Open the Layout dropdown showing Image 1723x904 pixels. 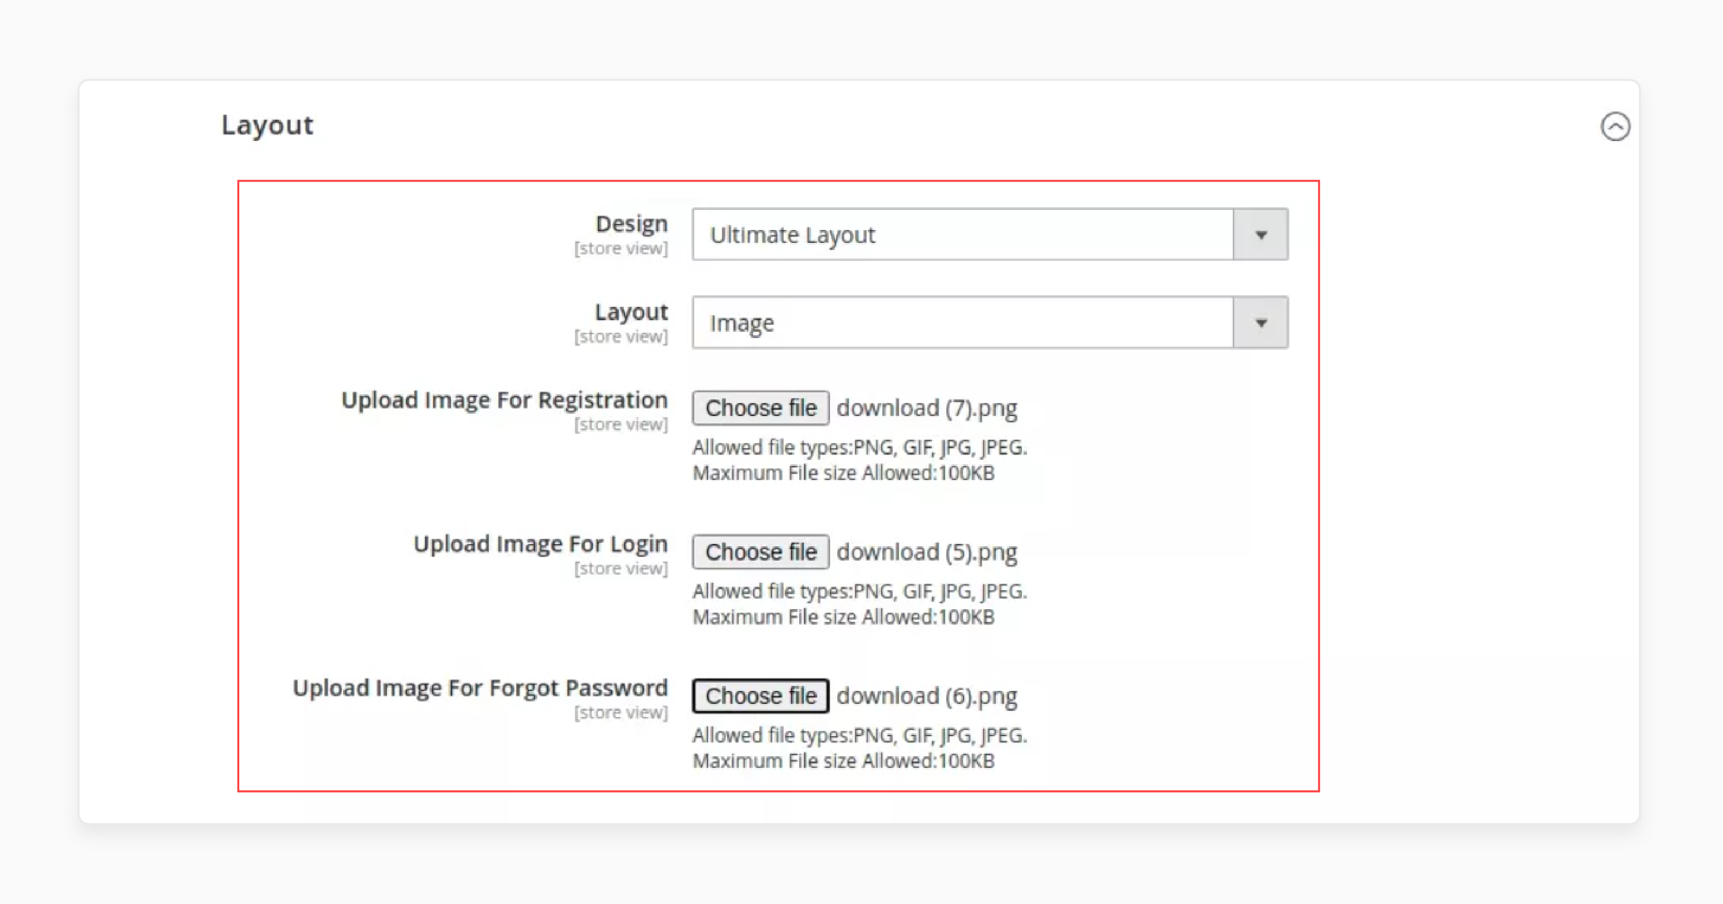[990, 322]
